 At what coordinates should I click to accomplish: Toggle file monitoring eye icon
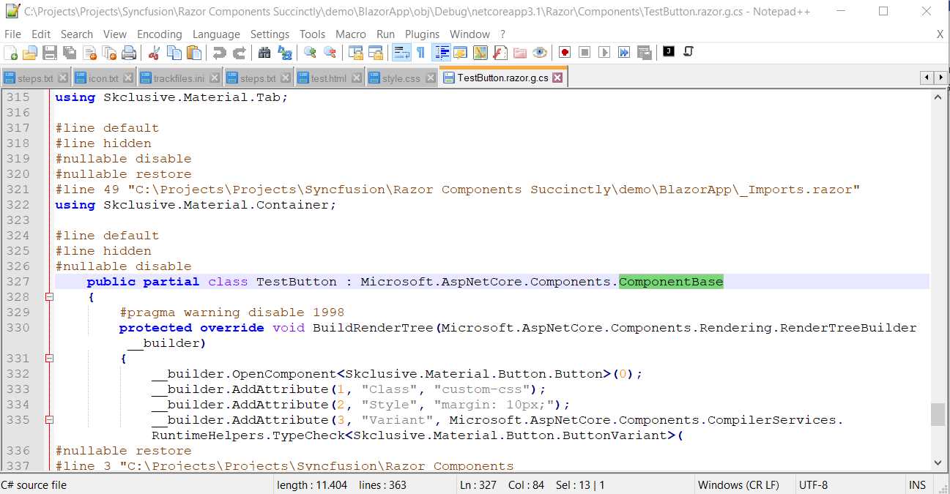[x=540, y=52]
